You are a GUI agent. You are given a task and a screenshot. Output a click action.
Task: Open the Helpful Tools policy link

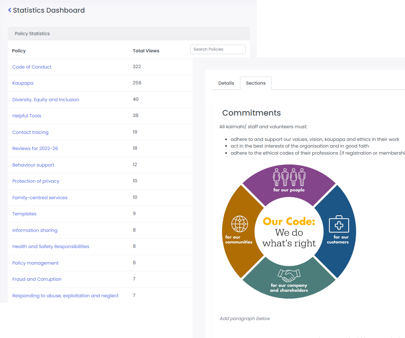coord(27,116)
